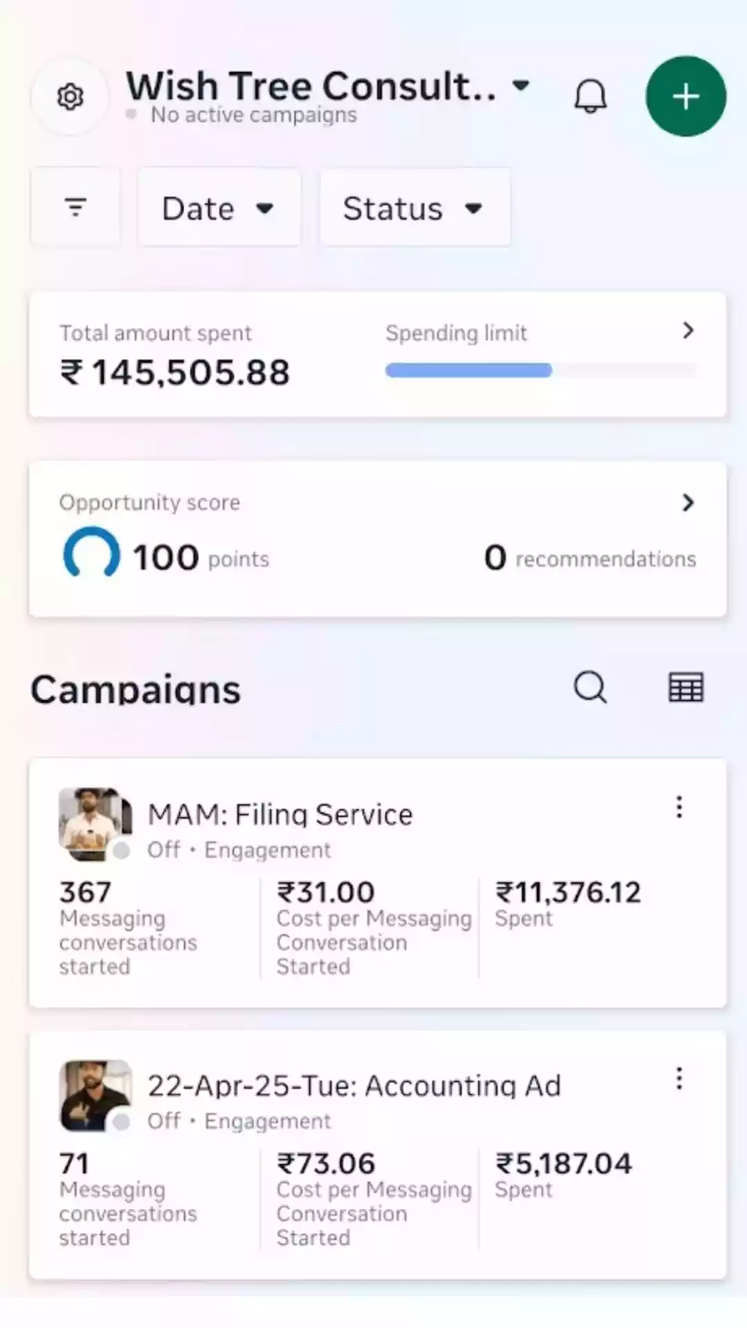Search campaigns with the magnifier icon
The width and height of the screenshot is (747, 1328).
click(590, 688)
